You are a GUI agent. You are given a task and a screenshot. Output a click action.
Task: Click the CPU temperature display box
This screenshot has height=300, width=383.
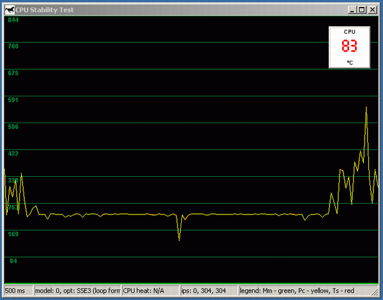(349, 47)
